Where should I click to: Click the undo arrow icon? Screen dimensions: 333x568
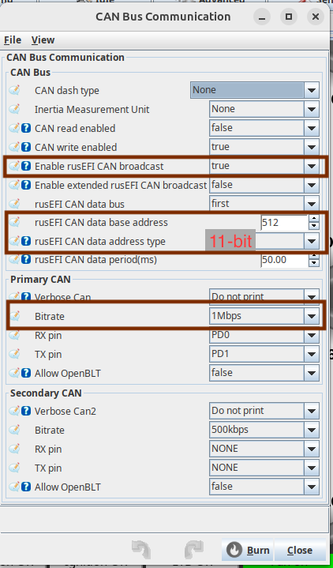coord(141,551)
